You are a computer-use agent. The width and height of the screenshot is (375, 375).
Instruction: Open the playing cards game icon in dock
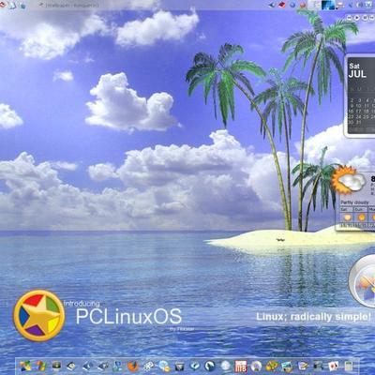pos(333,365)
